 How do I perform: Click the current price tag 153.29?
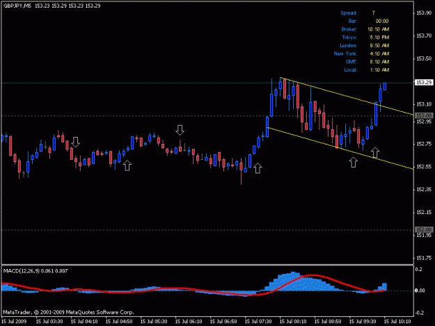[x=424, y=83]
